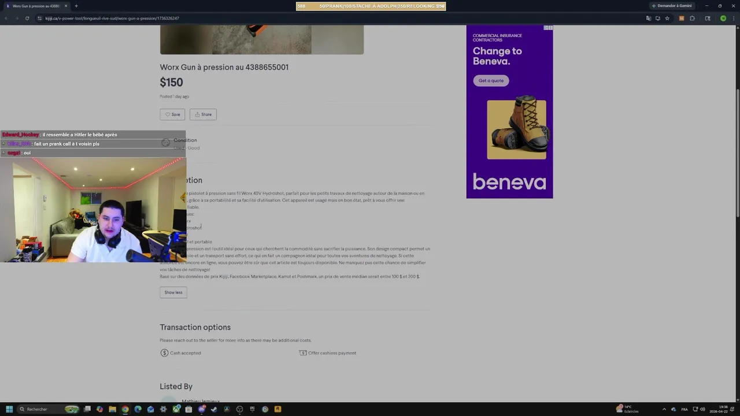
Task: Open OBS Studio from the taskbar
Action: (x=239, y=409)
